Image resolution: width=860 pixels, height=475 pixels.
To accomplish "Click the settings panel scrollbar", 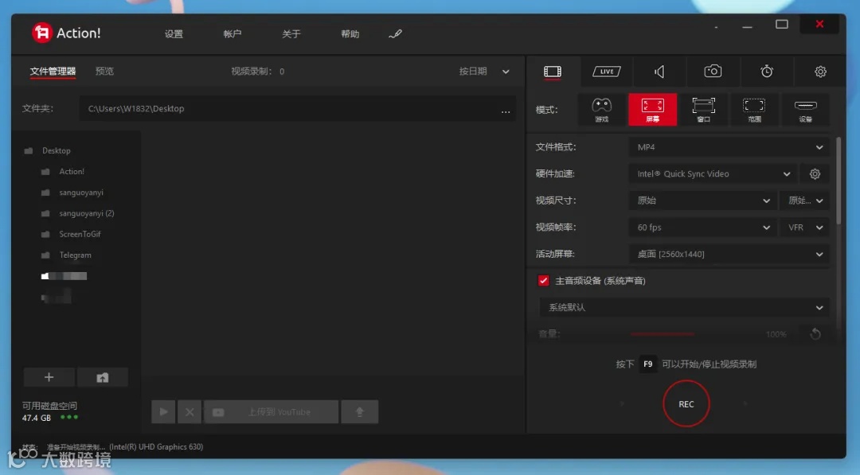I will [838, 181].
